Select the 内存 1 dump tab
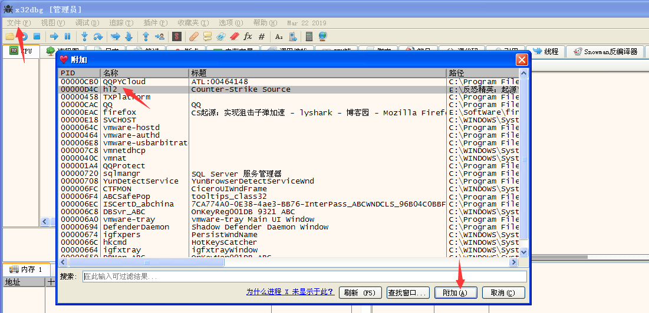649x313 pixels. tap(26, 269)
